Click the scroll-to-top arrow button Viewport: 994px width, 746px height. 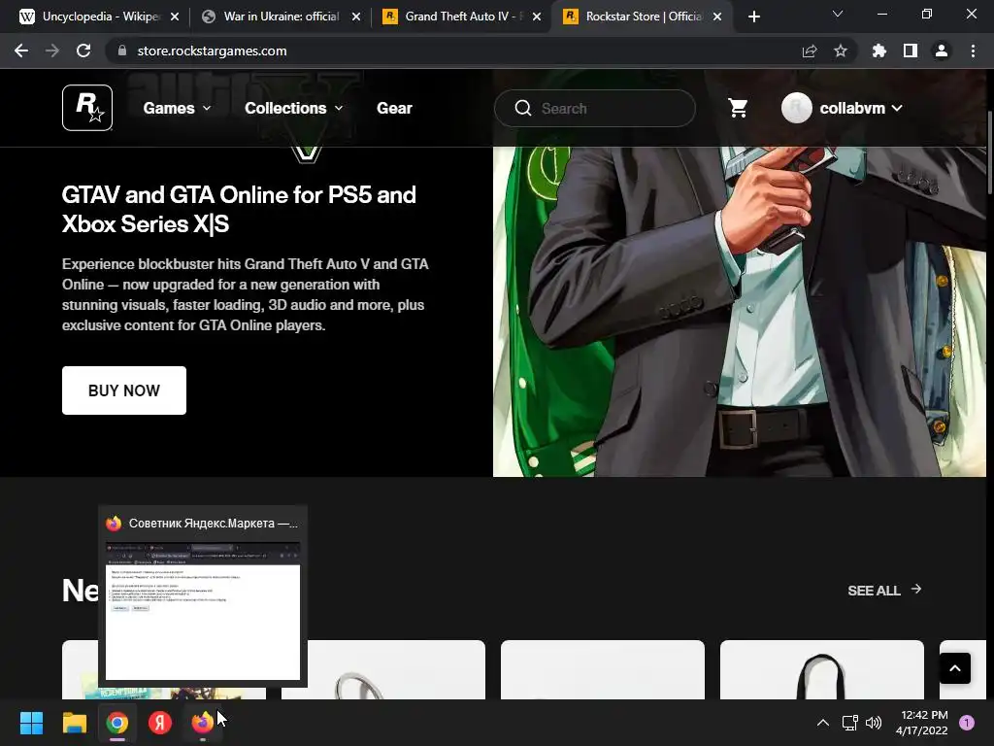[955, 668]
